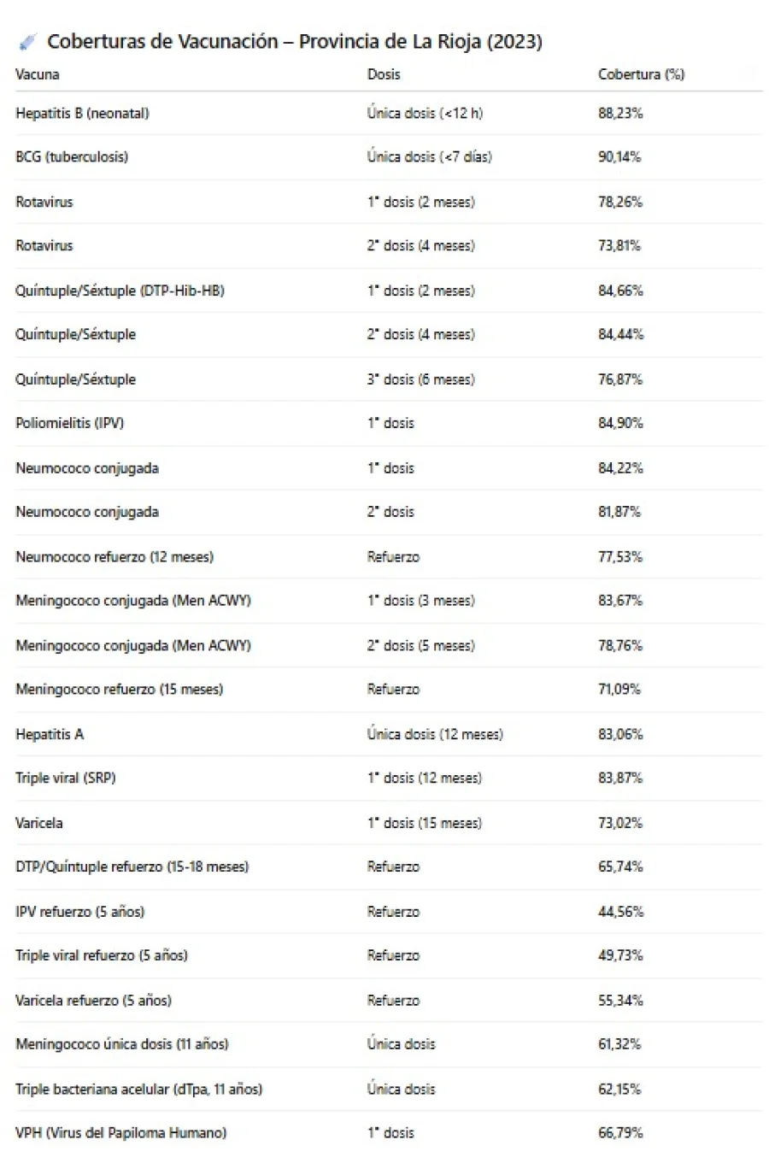Click the 44,56% IPV refuerzo value

620,912
